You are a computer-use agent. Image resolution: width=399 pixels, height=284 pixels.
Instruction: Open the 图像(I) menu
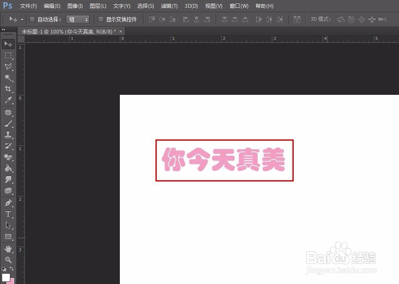tap(75, 6)
